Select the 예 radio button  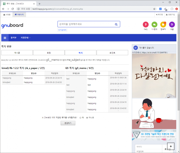80,118
